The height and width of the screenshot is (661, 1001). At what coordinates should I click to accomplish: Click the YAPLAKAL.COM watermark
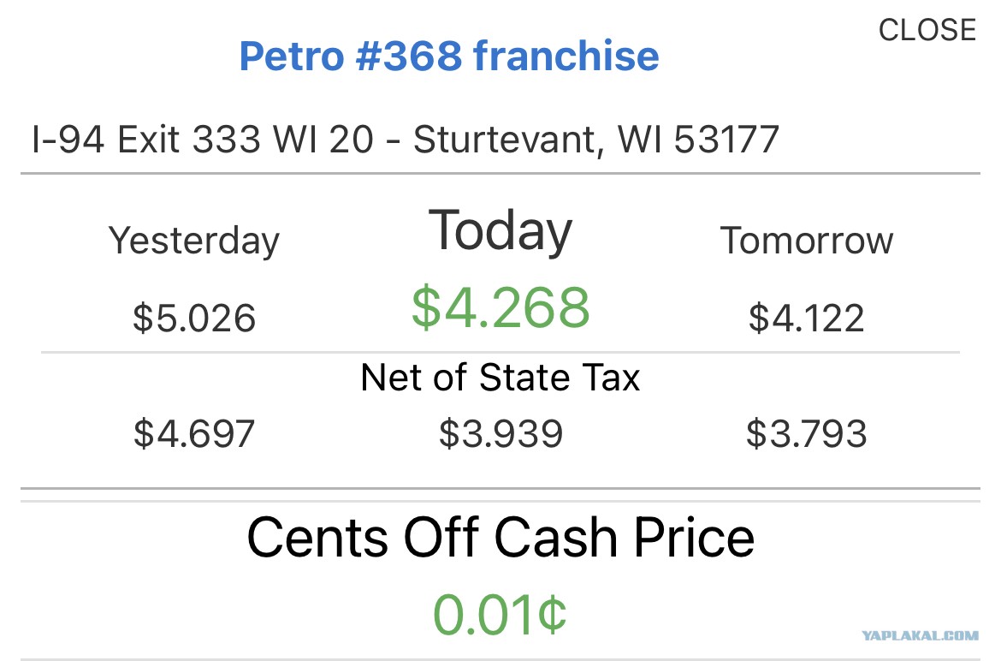click(920, 635)
